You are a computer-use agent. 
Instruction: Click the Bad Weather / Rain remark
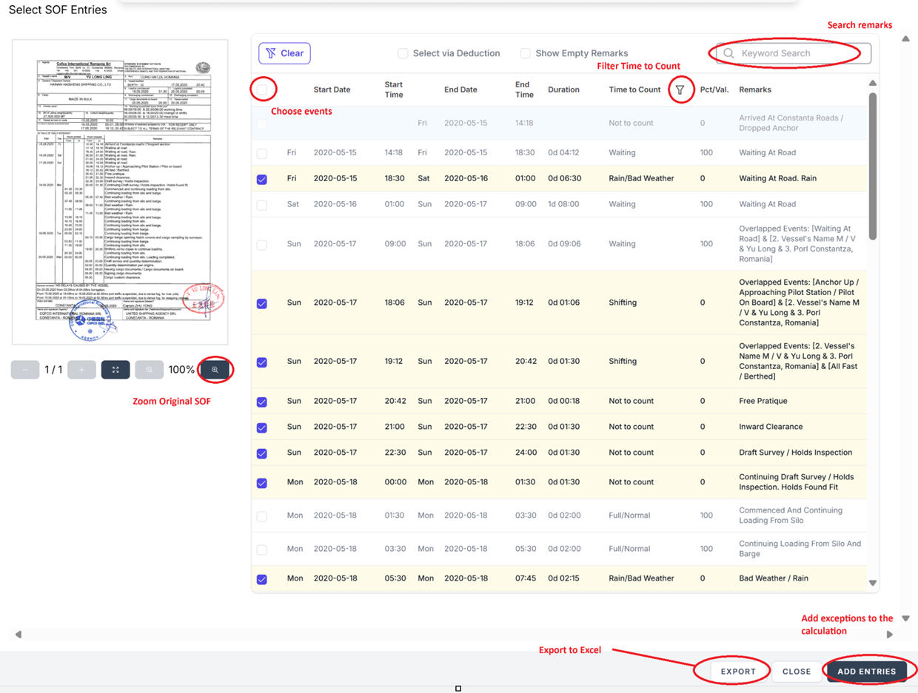(x=774, y=578)
